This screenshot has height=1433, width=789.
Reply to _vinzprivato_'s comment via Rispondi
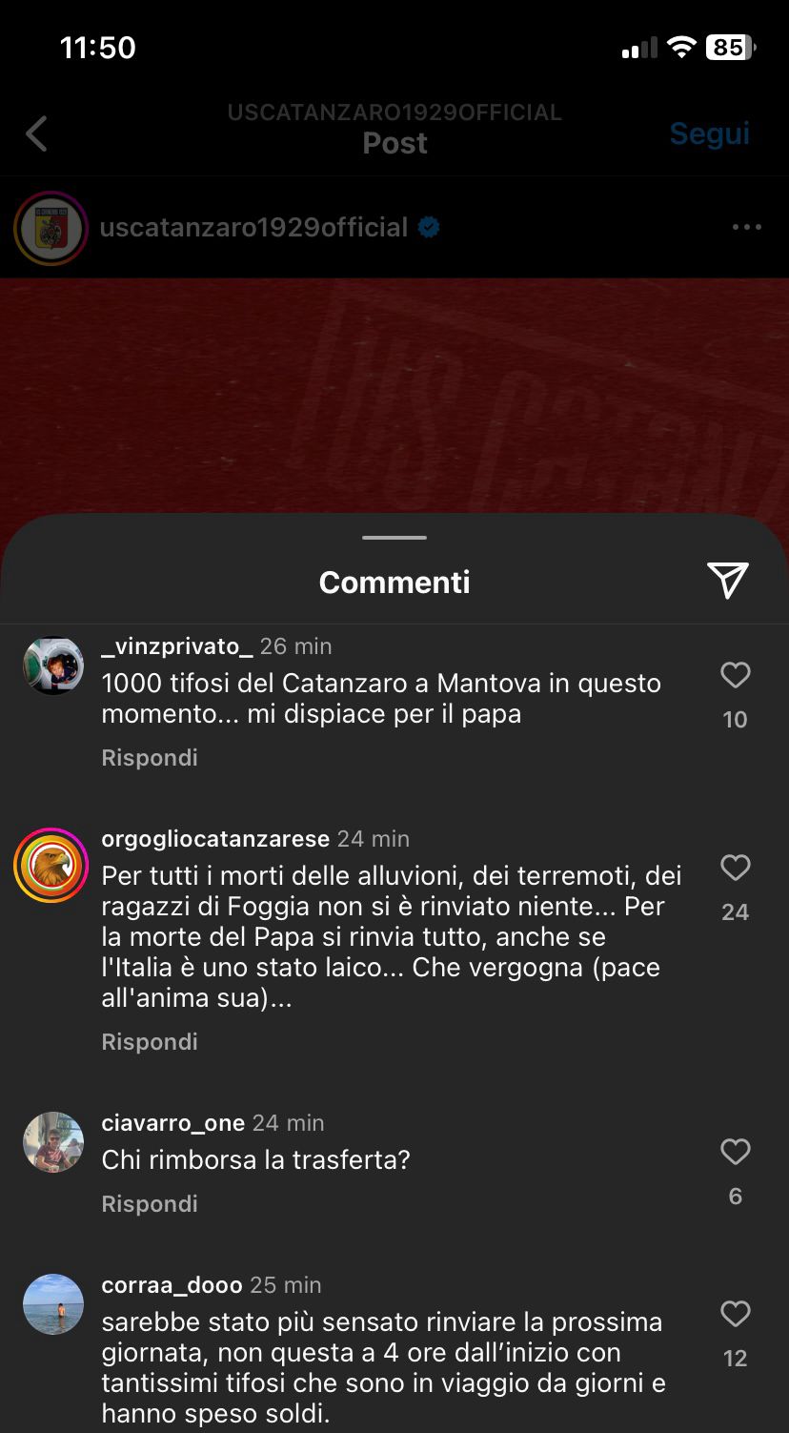150,757
